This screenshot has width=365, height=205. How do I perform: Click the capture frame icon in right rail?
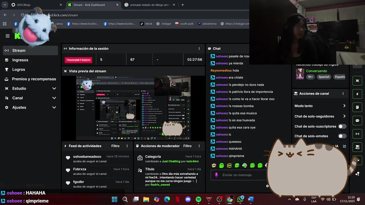coord(357,81)
